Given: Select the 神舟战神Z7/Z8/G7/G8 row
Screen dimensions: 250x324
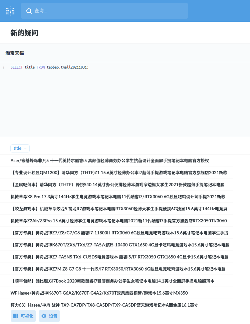Looking at the screenshot, I should point(116,233).
